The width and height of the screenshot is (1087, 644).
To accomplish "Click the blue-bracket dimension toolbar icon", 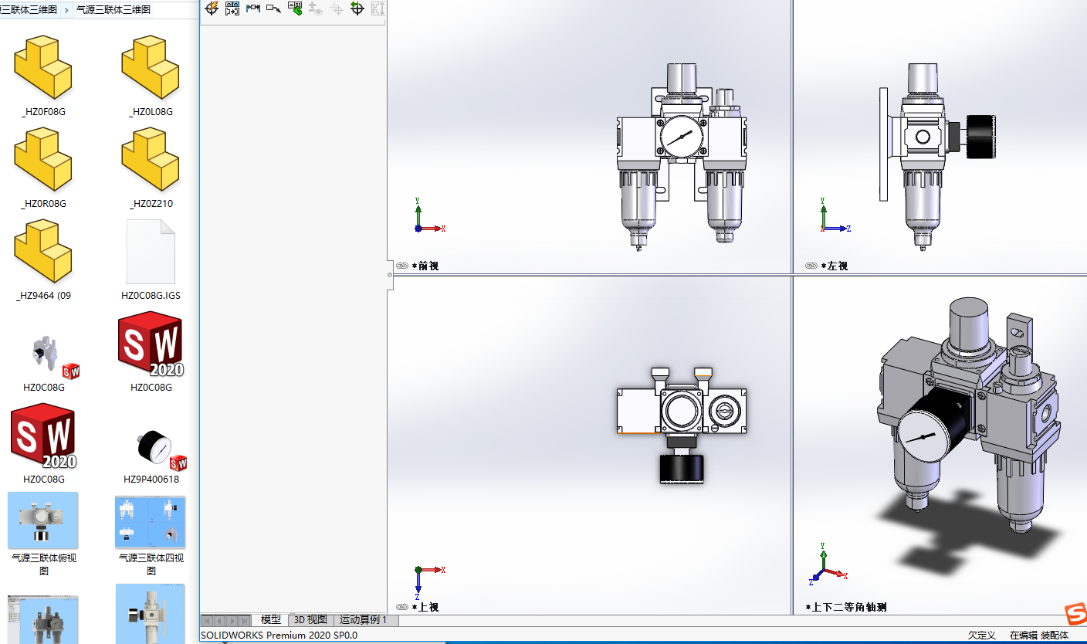I will point(253,8).
